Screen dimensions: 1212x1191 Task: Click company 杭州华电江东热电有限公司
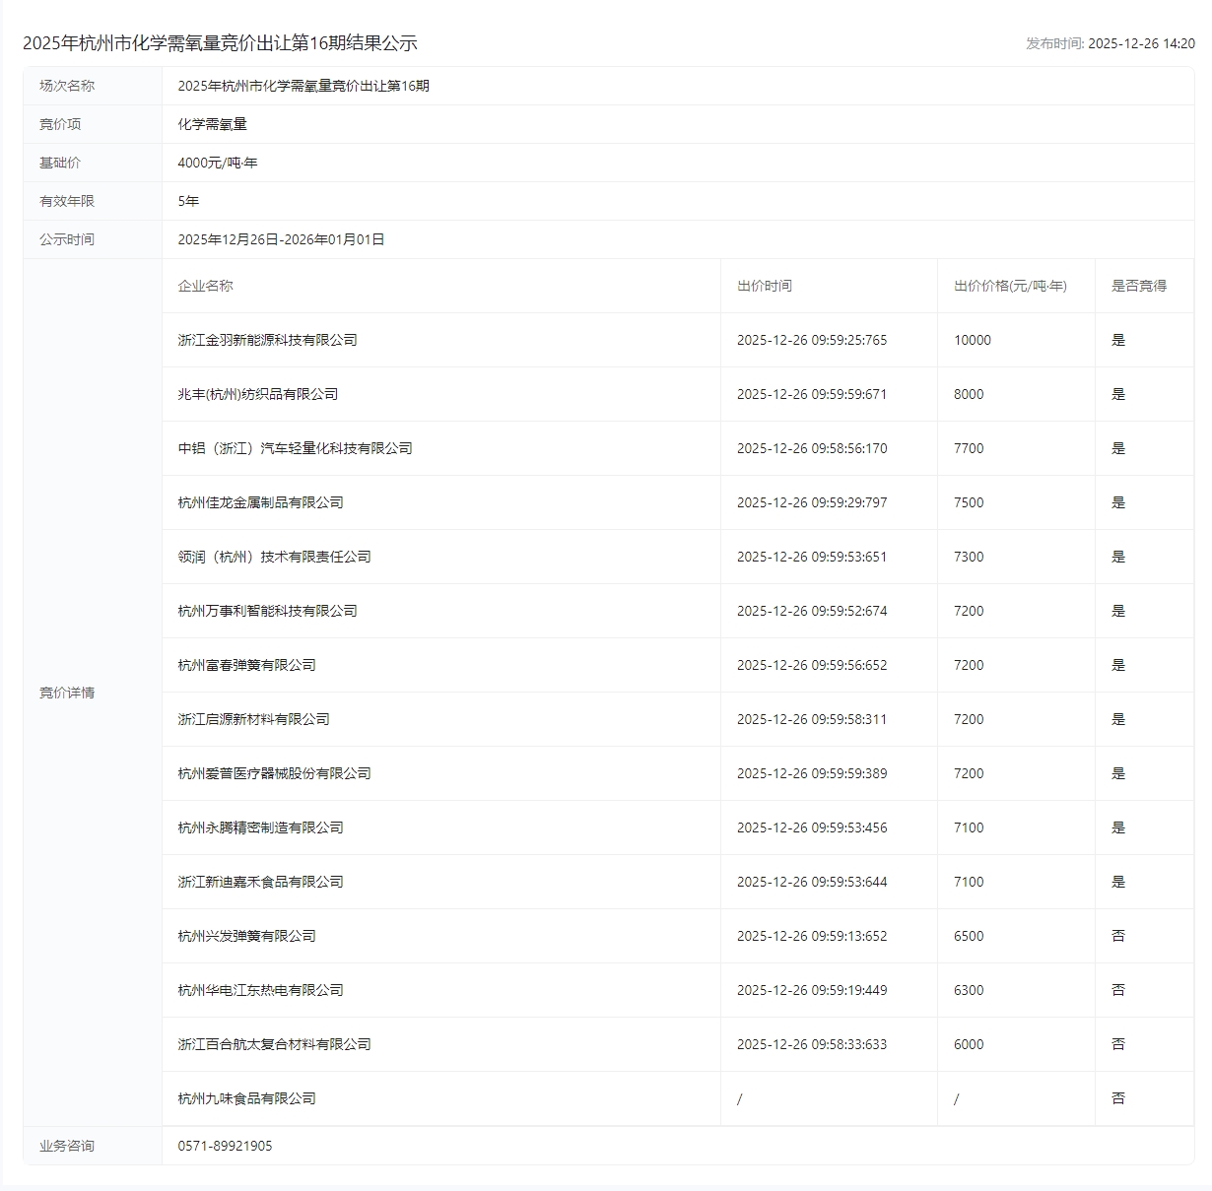point(260,990)
